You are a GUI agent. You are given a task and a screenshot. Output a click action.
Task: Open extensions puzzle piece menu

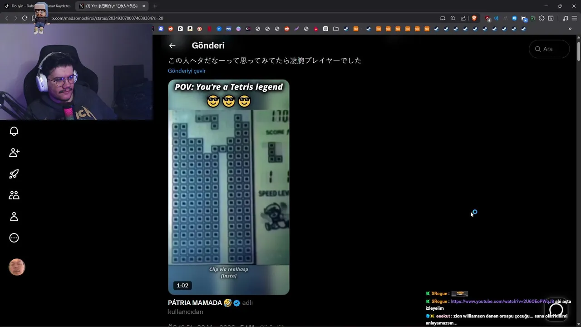coord(542,18)
